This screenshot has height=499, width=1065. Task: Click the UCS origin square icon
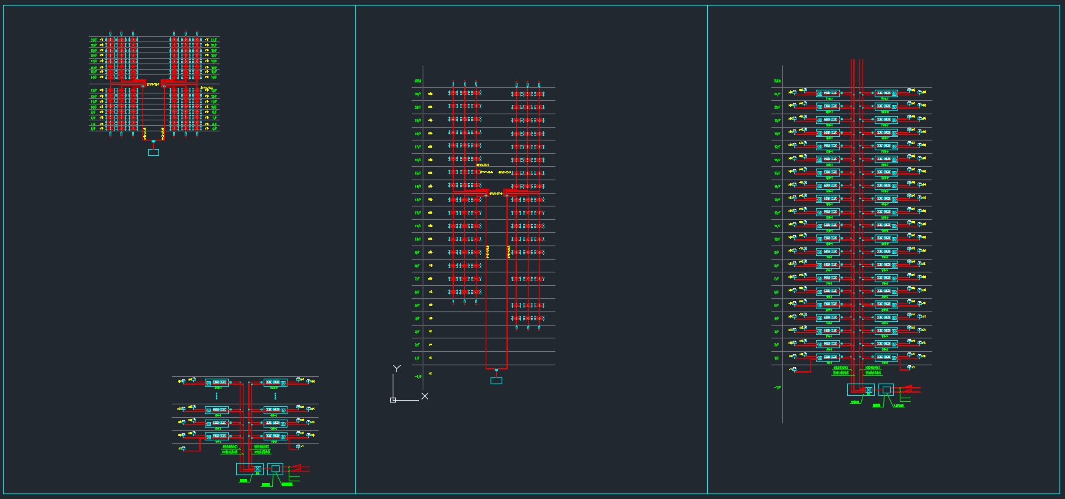pyautogui.click(x=393, y=400)
